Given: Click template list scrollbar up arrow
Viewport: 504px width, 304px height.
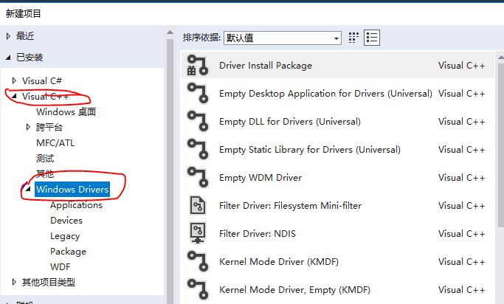Looking at the screenshot, I should tap(500, 58).
